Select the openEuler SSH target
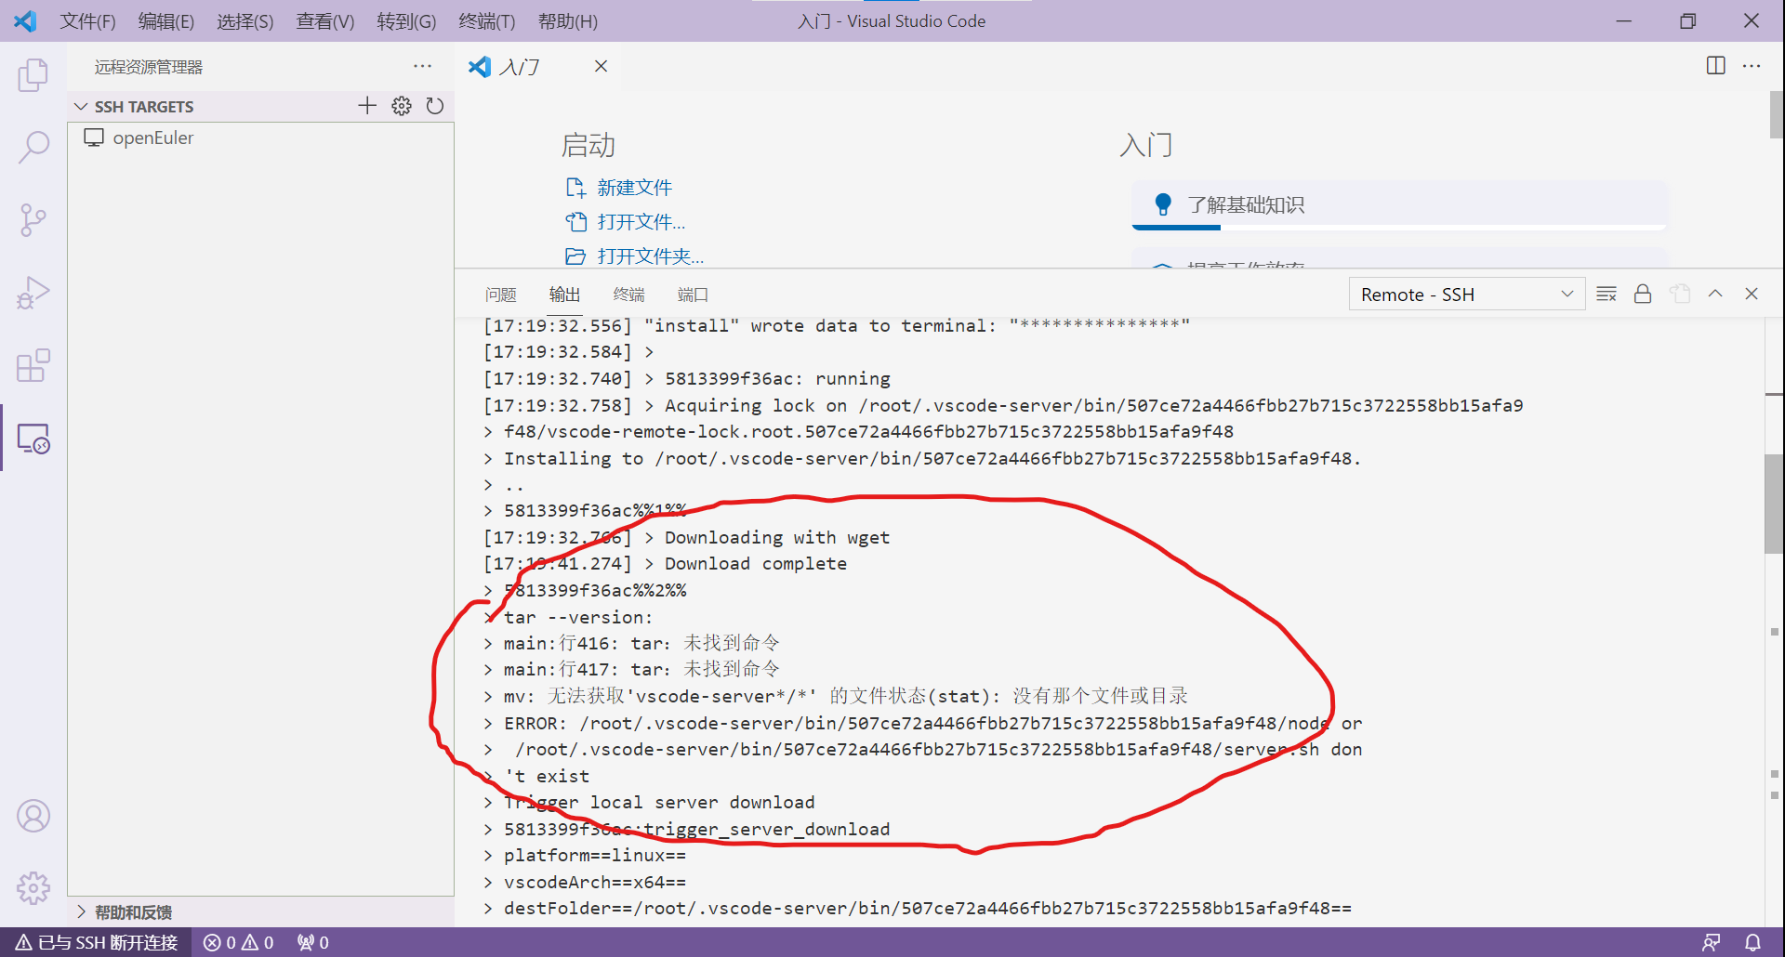 153,137
